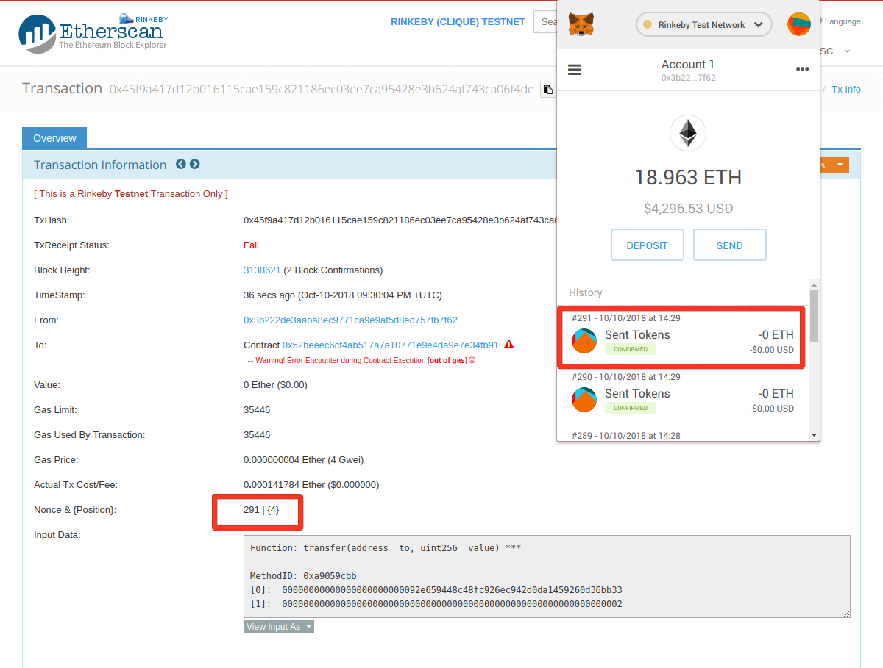Click the red warning triangle beside the contract address
Image resolution: width=883 pixels, height=668 pixels.
509,344
